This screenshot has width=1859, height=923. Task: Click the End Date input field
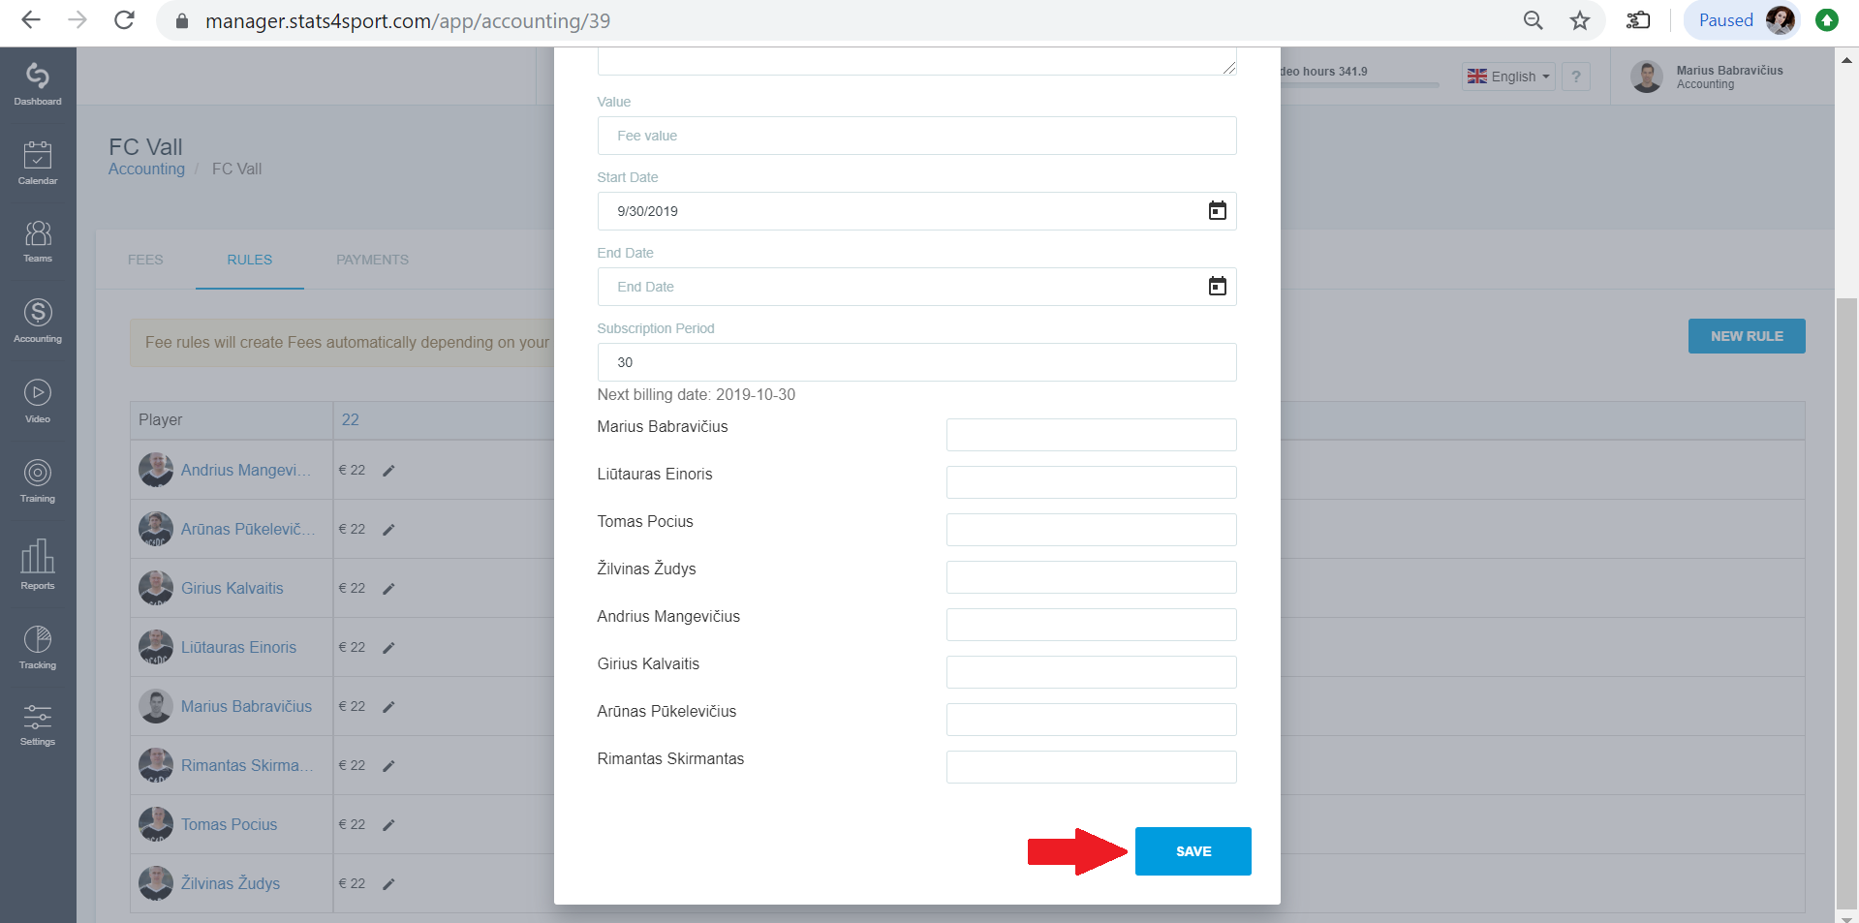916,287
